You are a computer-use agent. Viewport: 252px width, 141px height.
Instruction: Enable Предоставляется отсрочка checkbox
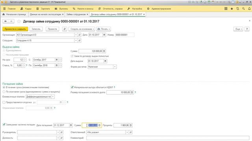(4, 102)
